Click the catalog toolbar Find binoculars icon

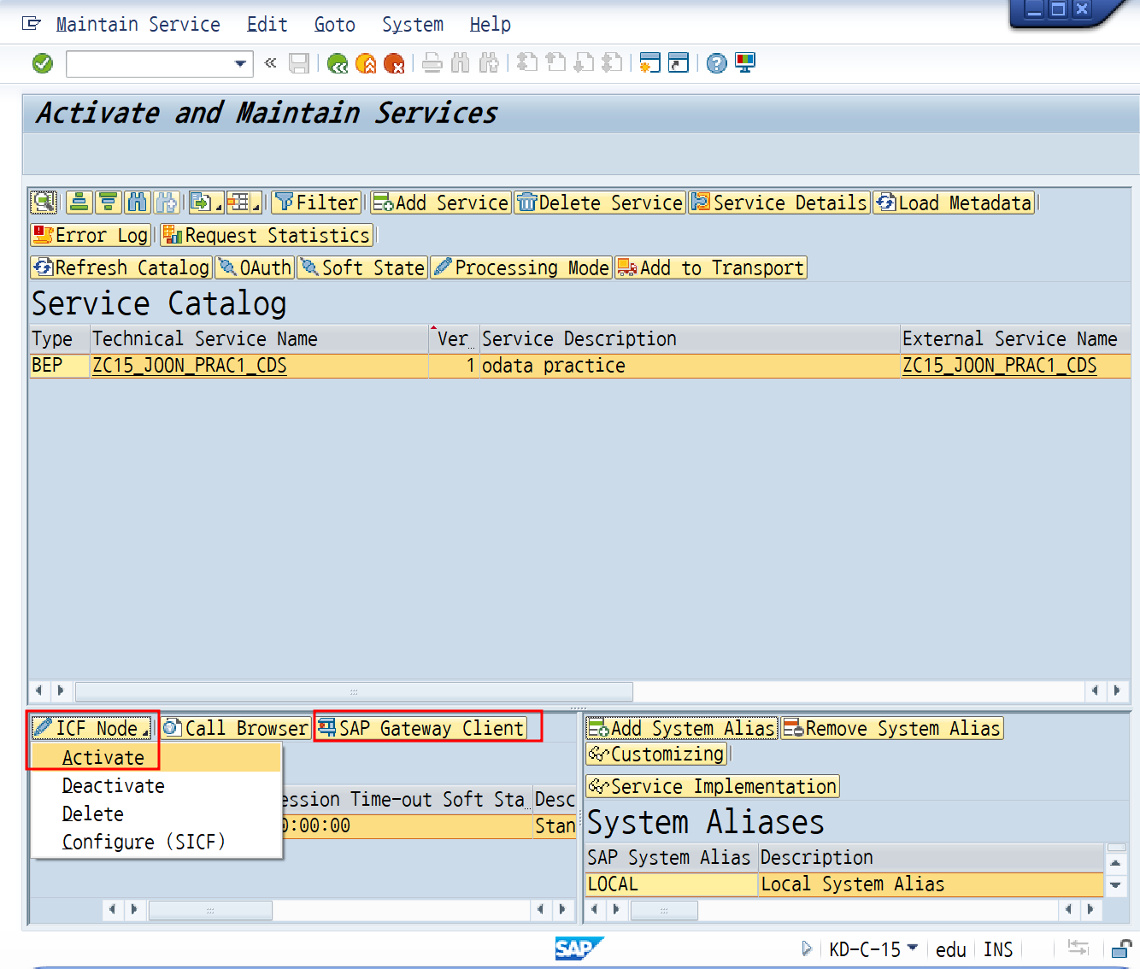(x=138, y=203)
